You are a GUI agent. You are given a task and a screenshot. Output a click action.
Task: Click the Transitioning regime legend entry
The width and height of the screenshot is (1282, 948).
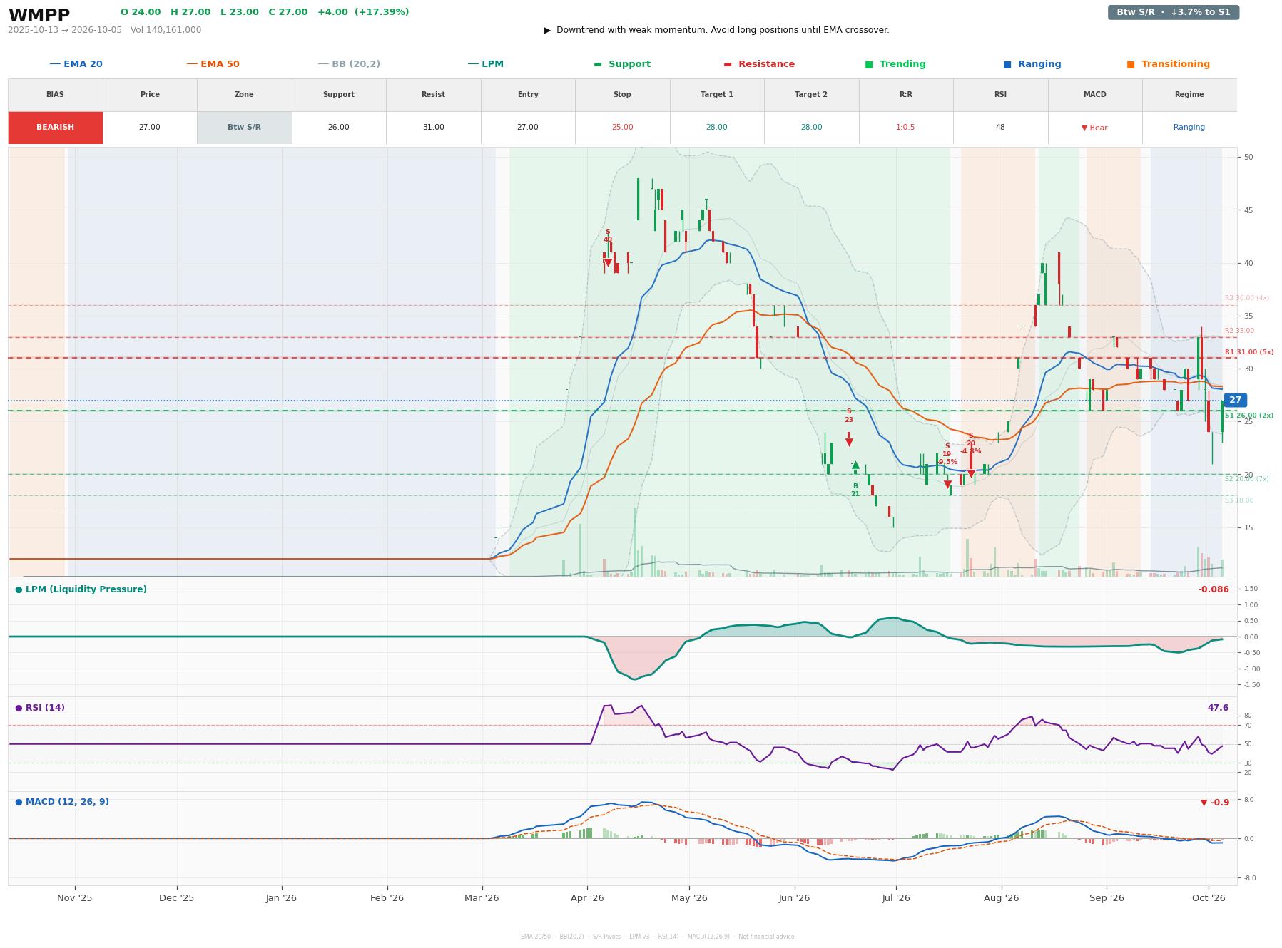click(1168, 64)
